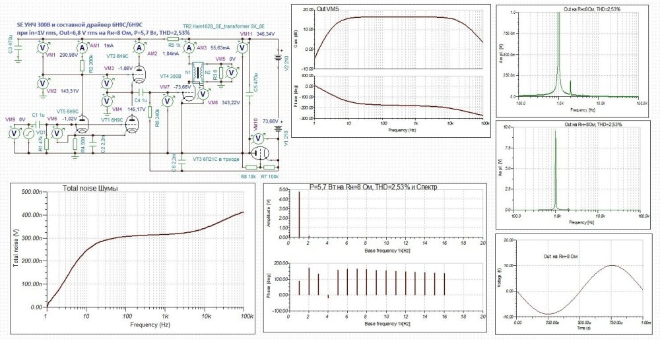
Task: Select the VM9 input voltmeter
Action: 14,134
